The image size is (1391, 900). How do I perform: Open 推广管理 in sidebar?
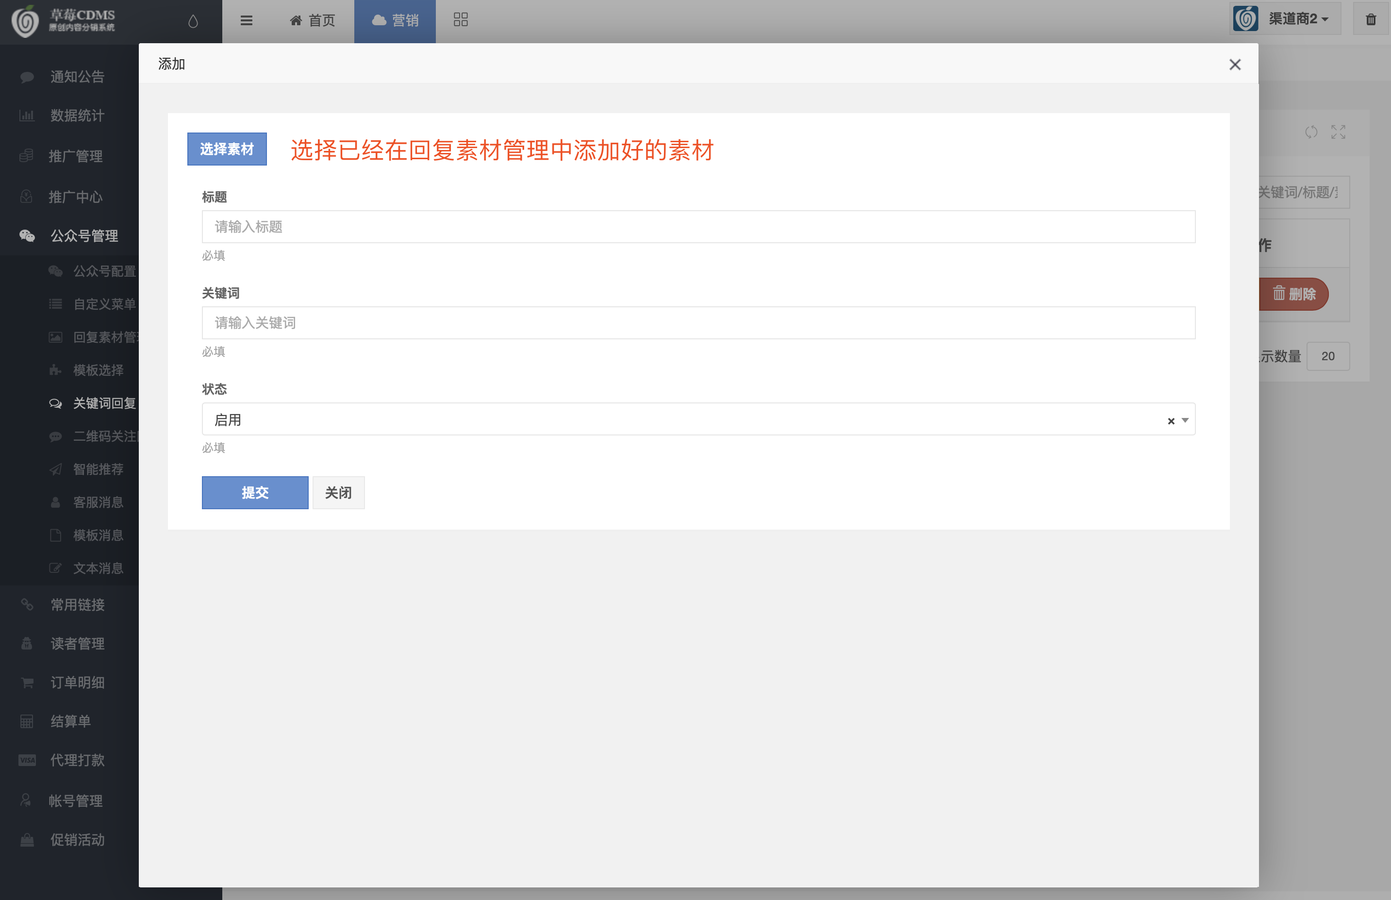coord(69,156)
